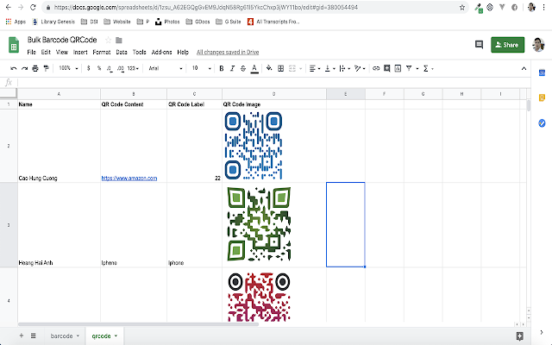Open the Edit menu
552x345 pixels.
click(46, 52)
